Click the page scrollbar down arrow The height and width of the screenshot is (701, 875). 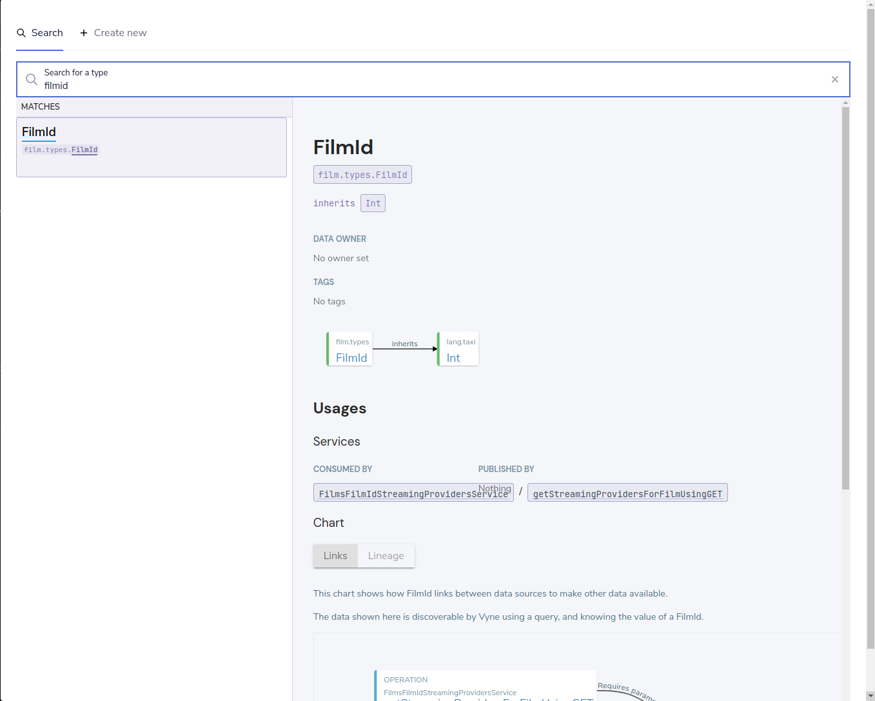870,696
